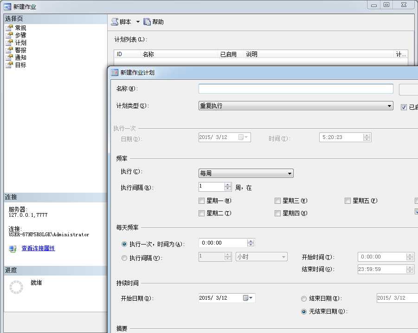Viewport: 418px width, 333px height.
Task: Click the 名称 input field
Action: pos(296,88)
